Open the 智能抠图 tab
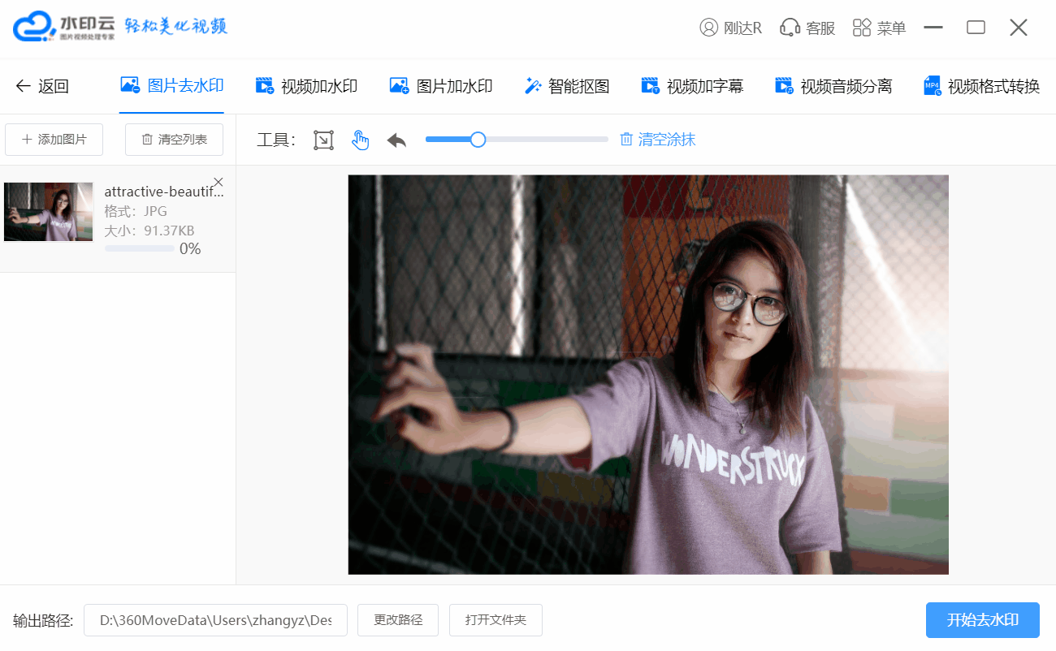 coord(567,86)
